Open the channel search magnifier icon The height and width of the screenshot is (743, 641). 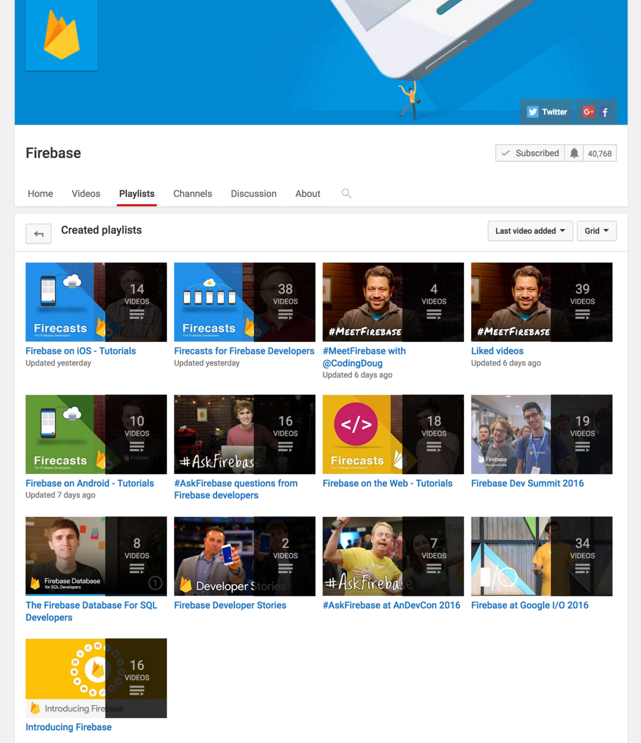346,193
